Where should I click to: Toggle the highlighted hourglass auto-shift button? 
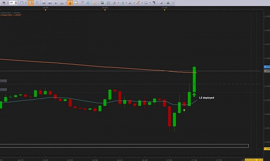pyautogui.click(x=70, y=3)
